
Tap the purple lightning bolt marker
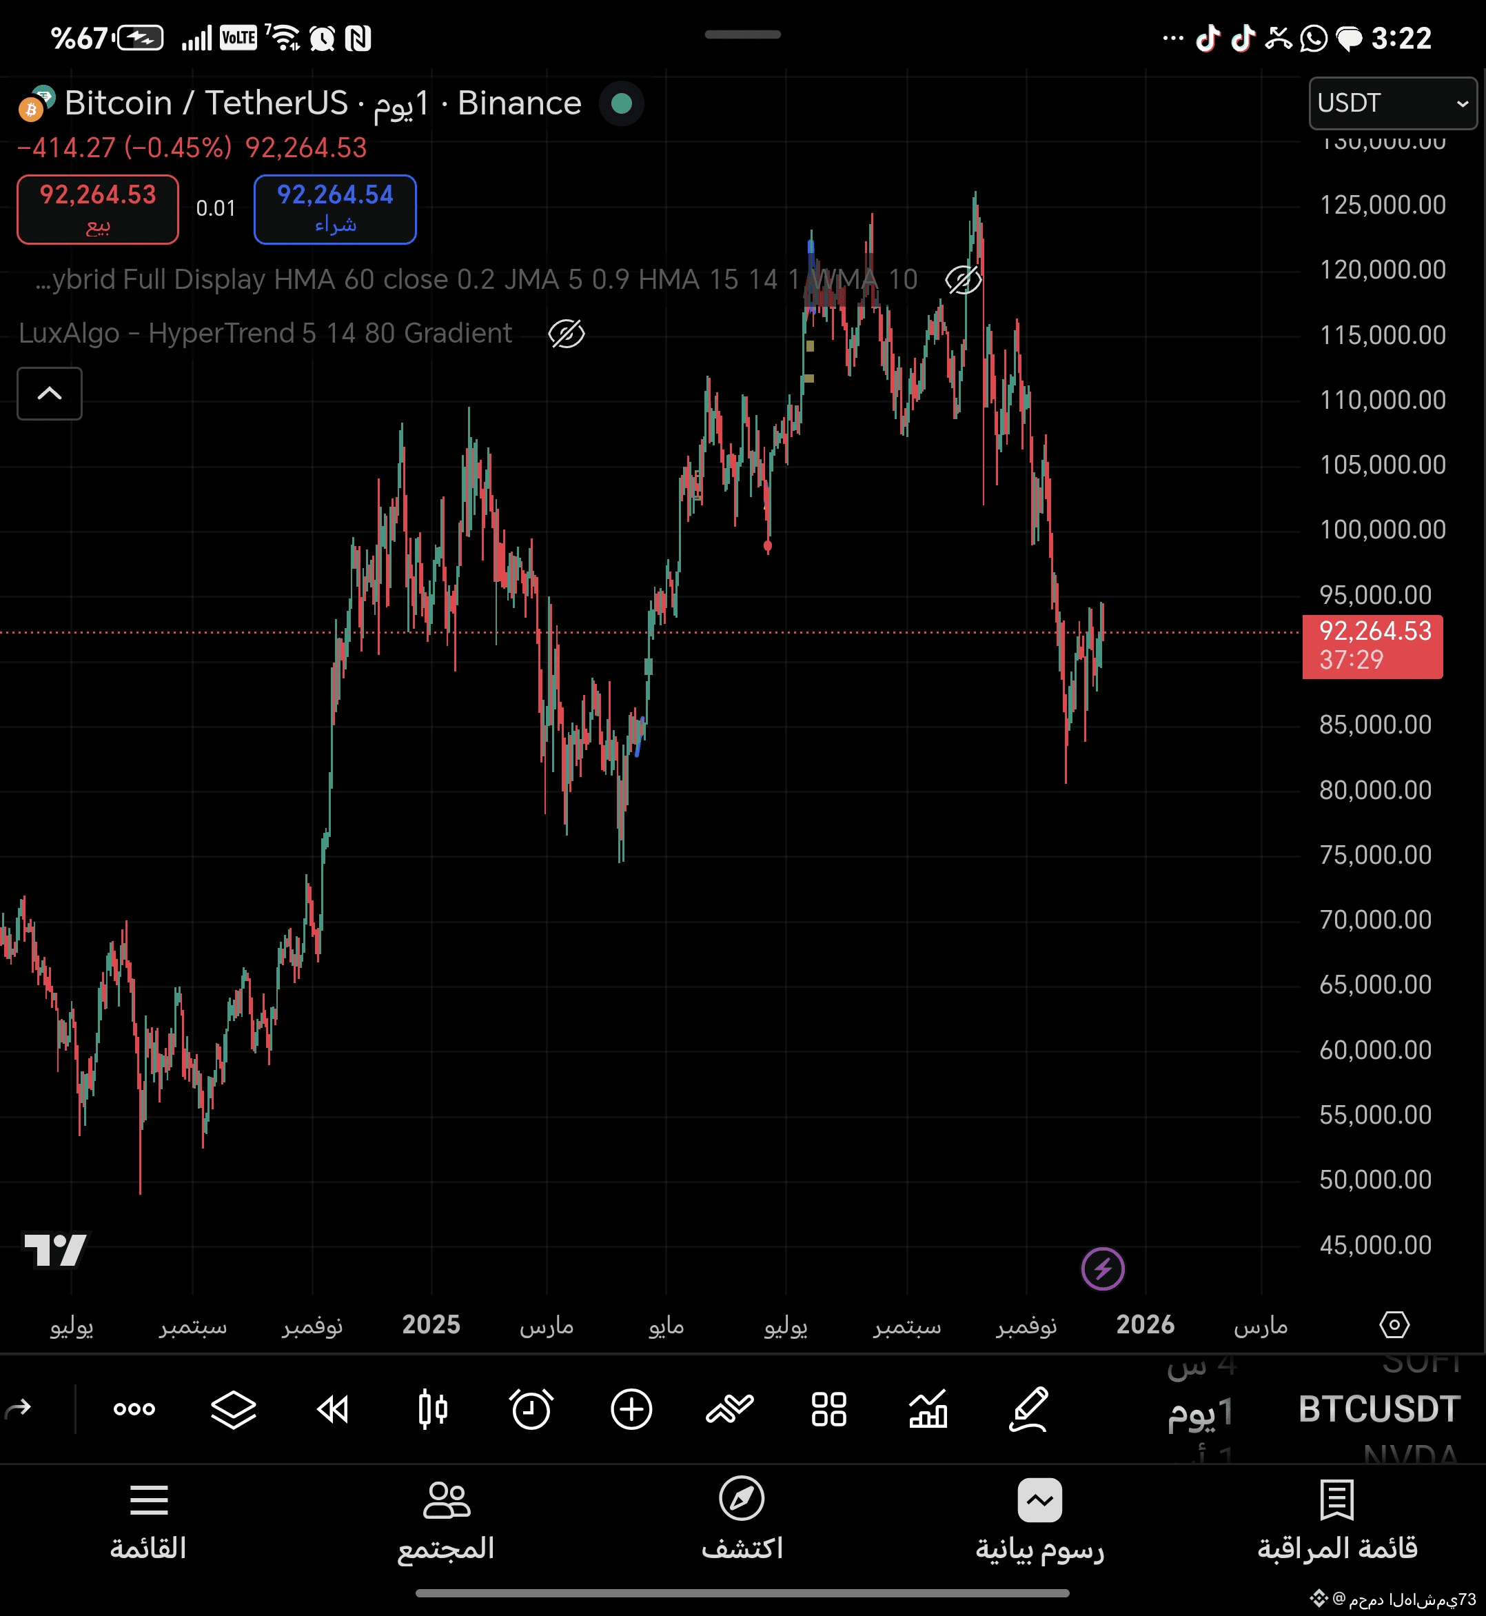(x=1103, y=1269)
